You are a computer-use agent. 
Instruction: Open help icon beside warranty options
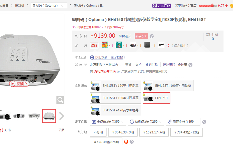204,122
